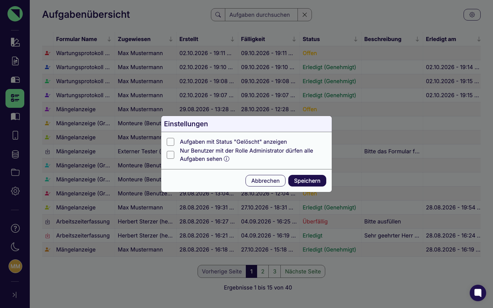Open the form editor pencil icon in sidebar

tap(15, 42)
